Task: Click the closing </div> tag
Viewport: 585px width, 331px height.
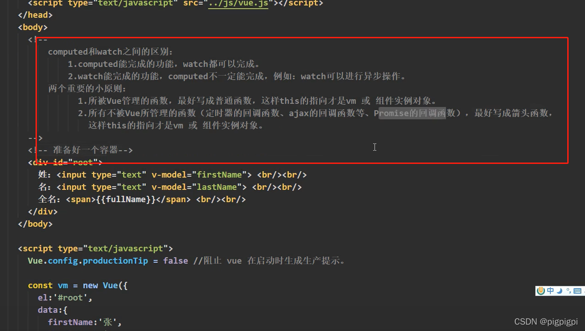Action: [x=43, y=212]
